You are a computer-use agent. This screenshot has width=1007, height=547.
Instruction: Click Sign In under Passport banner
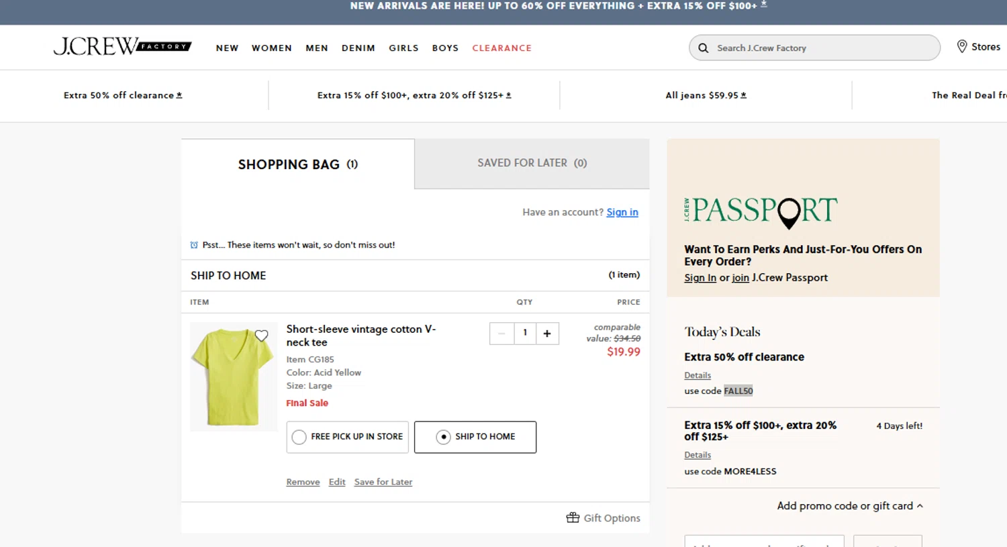[700, 278]
